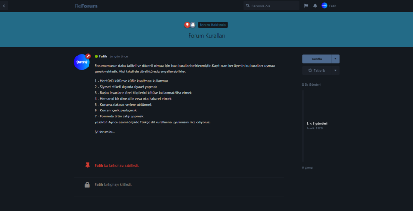
Task: Click the grey locked badge icon
Action: [x=193, y=25]
